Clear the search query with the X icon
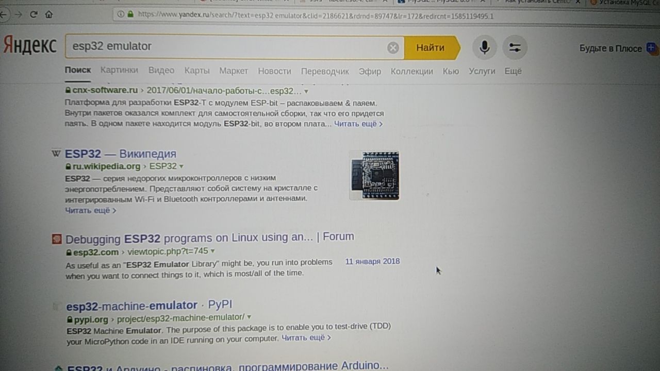The image size is (660, 371). click(x=393, y=48)
